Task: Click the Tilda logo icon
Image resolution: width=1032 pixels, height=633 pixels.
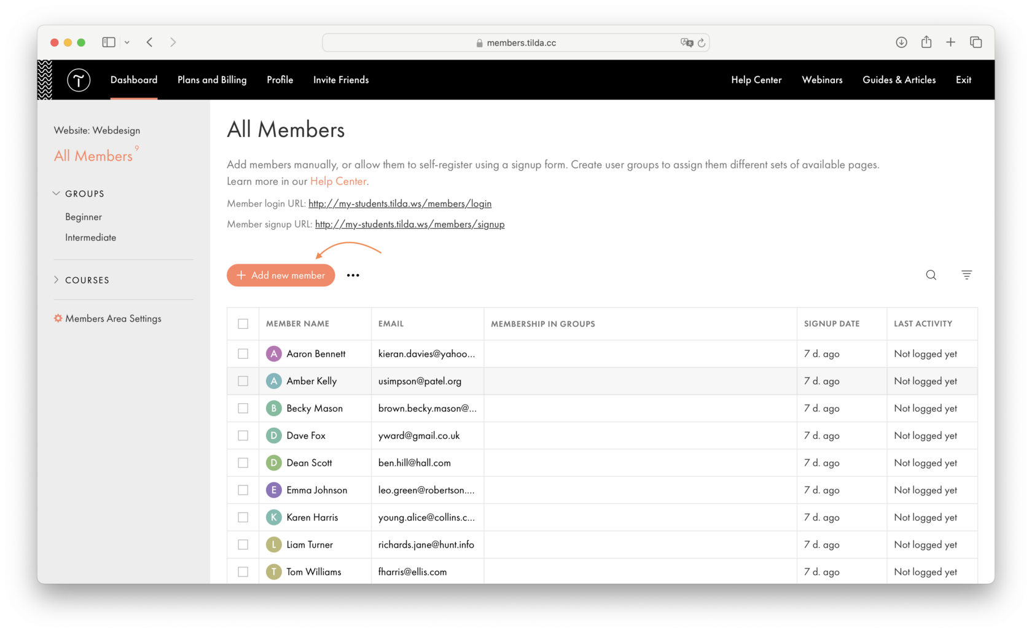Action: tap(79, 80)
